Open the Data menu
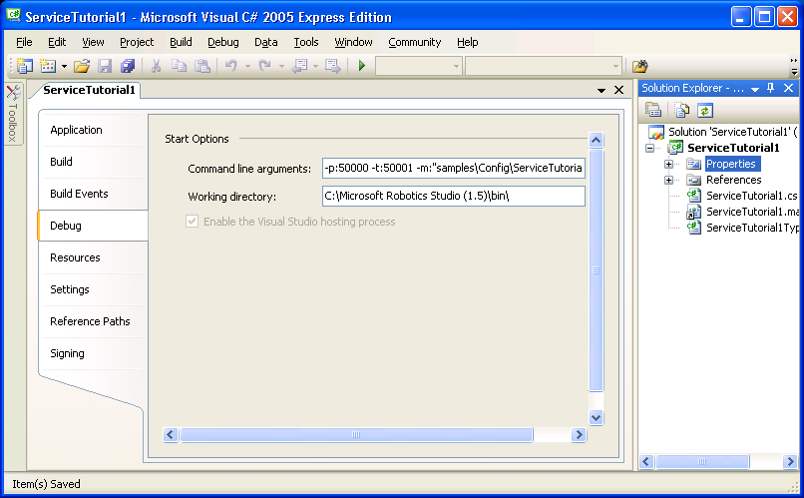804x498 pixels. point(266,42)
